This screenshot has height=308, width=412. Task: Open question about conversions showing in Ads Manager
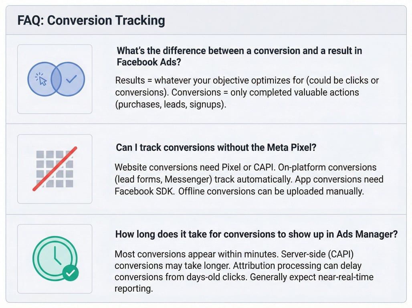click(256, 234)
